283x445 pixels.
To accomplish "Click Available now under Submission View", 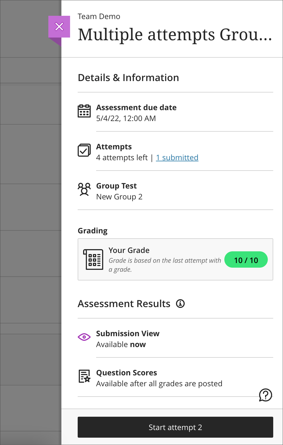I will (121, 344).
